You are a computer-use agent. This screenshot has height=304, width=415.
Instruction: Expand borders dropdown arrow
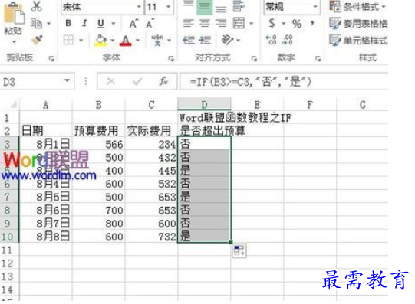click(81, 41)
